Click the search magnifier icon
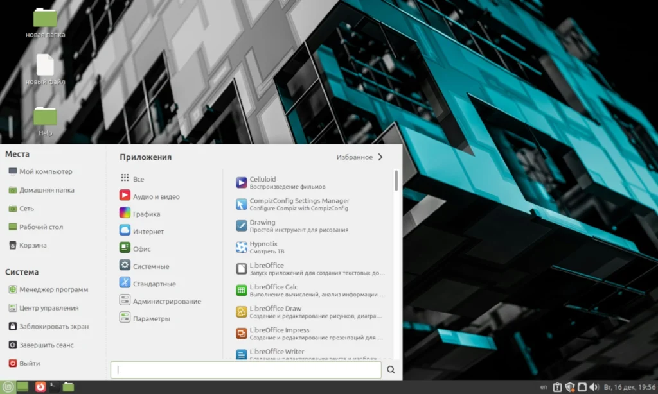 click(x=391, y=370)
